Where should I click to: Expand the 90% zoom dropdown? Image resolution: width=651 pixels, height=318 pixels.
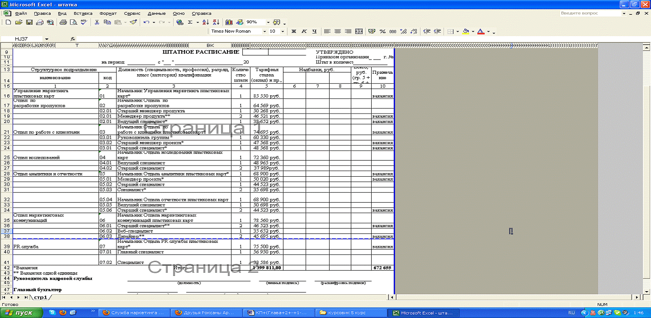[268, 22]
